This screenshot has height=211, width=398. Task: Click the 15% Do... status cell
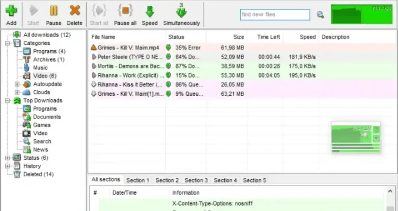187,75
